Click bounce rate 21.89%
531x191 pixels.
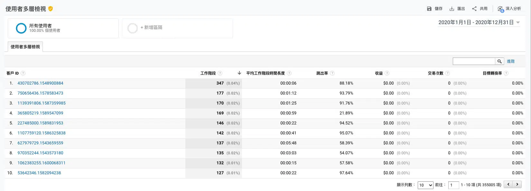tap(346, 113)
